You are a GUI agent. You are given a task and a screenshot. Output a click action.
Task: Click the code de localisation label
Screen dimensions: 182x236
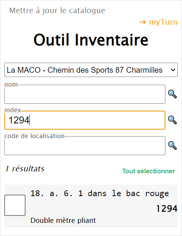[x=34, y=136]
